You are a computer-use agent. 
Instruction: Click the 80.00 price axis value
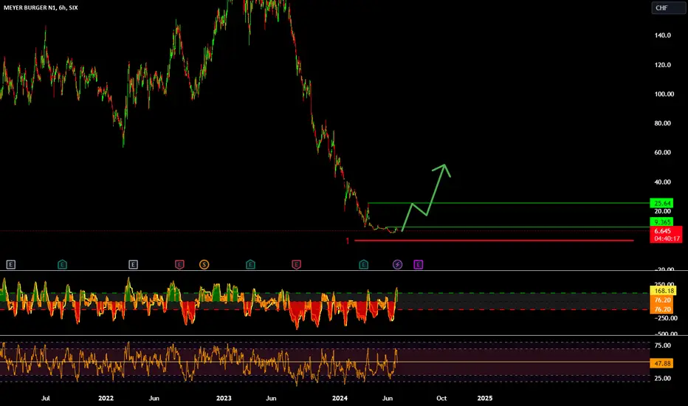[x=663, y=123]
